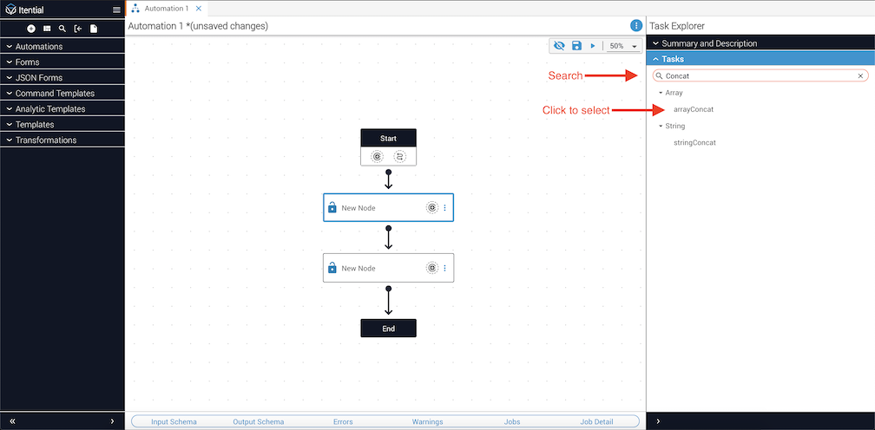Click add icon on New Node above End

pos(432,268)
